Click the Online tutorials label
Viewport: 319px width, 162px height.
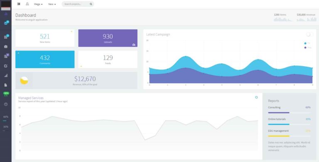pos(277,119)
